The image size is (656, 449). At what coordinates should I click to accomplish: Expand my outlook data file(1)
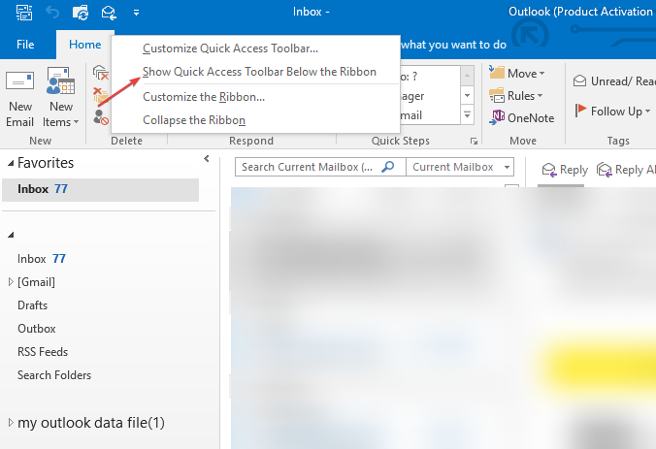tap(11, 423)
